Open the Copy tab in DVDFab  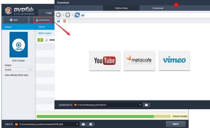[x=49, y=13]
